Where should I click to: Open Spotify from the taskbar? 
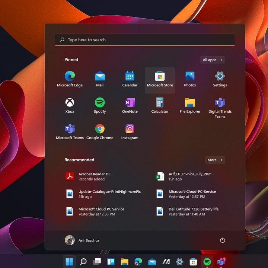tap(207, 262)
